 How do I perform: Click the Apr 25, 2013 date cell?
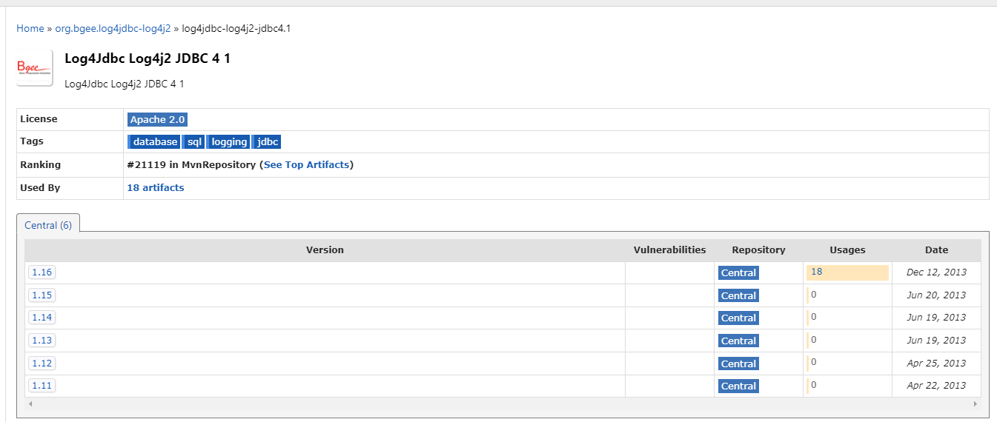pyautogui.click(x=936, y=363)
